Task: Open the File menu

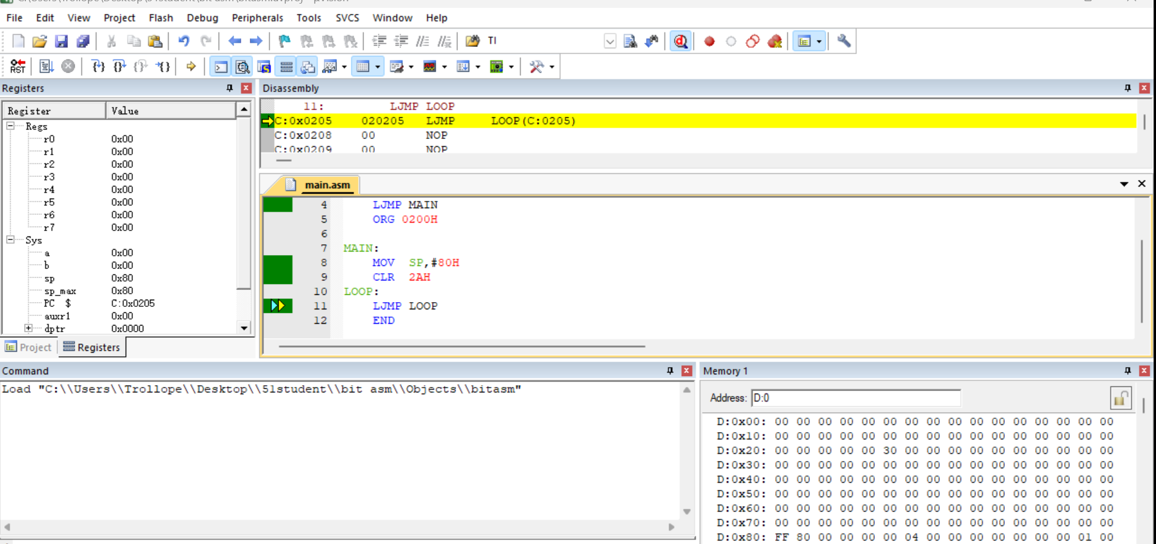Action: 14,18
